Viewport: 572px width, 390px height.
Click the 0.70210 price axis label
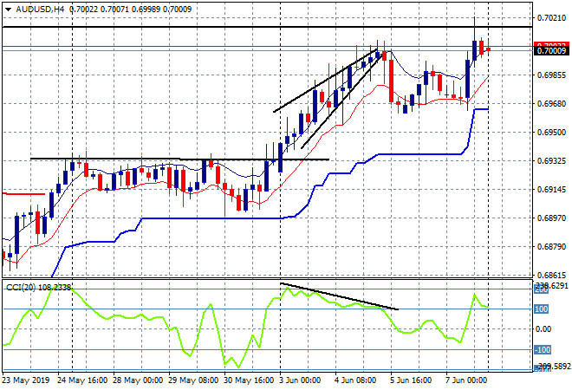(x=551, y=18)
